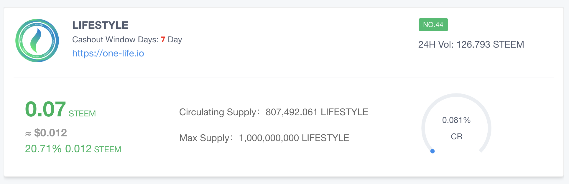Viewport: 569px width, 184px height.
Task: Select the 1,000,000,000 LIFESTYLE max value
Action: click(x=294, y=138)
